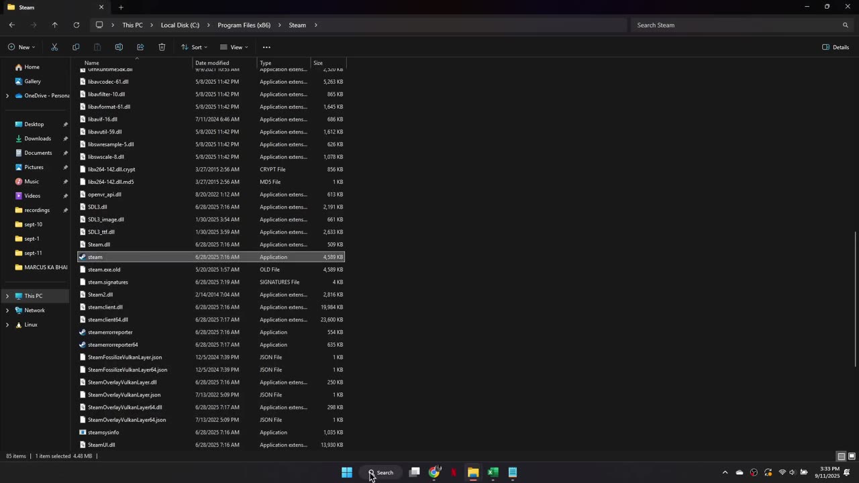
Task: Click the Rename toolbar icon
Action: pos(119,47)
